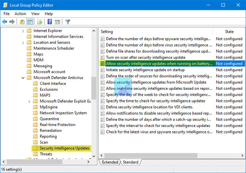Click the Local Group Policy Editor title bar icon
The width and height of the screenshot is (246, 173).
(x=5, y=5)
